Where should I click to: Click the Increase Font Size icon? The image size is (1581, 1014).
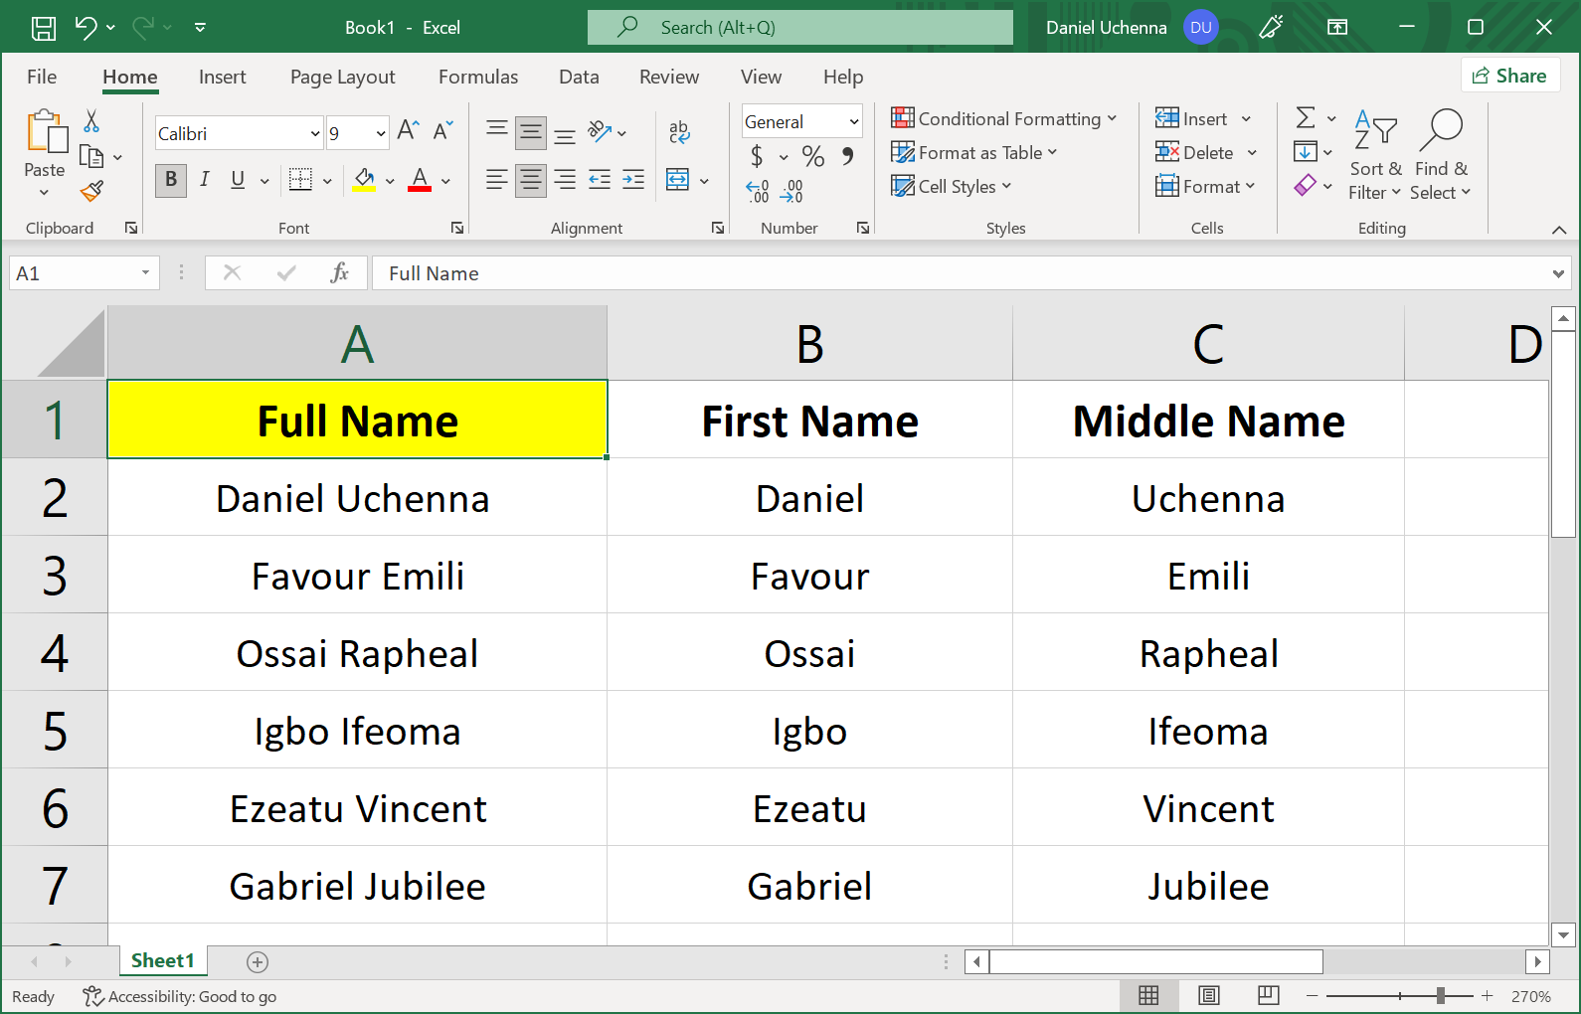tap(408, 130)
